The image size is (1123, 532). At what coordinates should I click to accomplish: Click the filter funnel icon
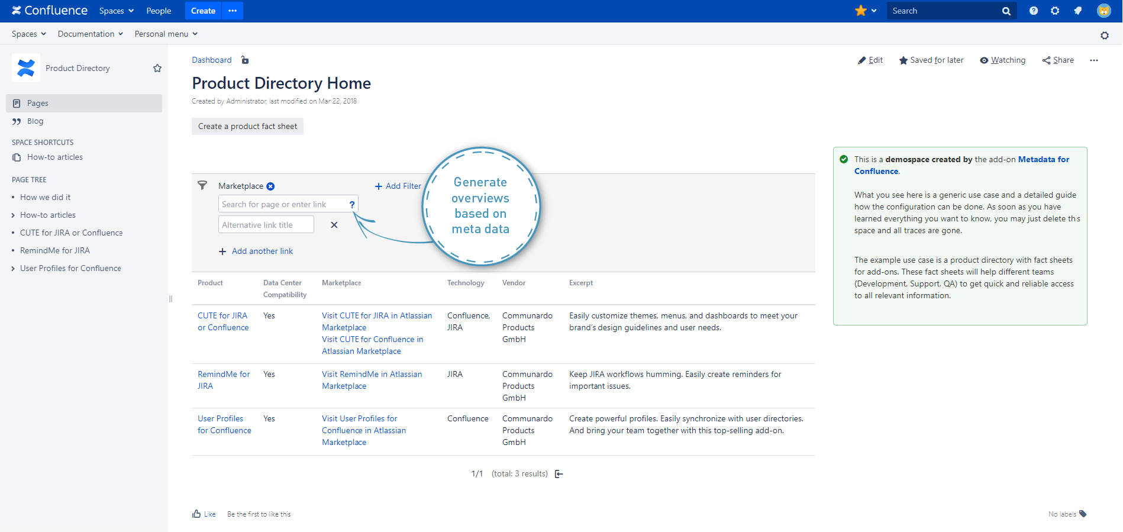click(202, 185)
